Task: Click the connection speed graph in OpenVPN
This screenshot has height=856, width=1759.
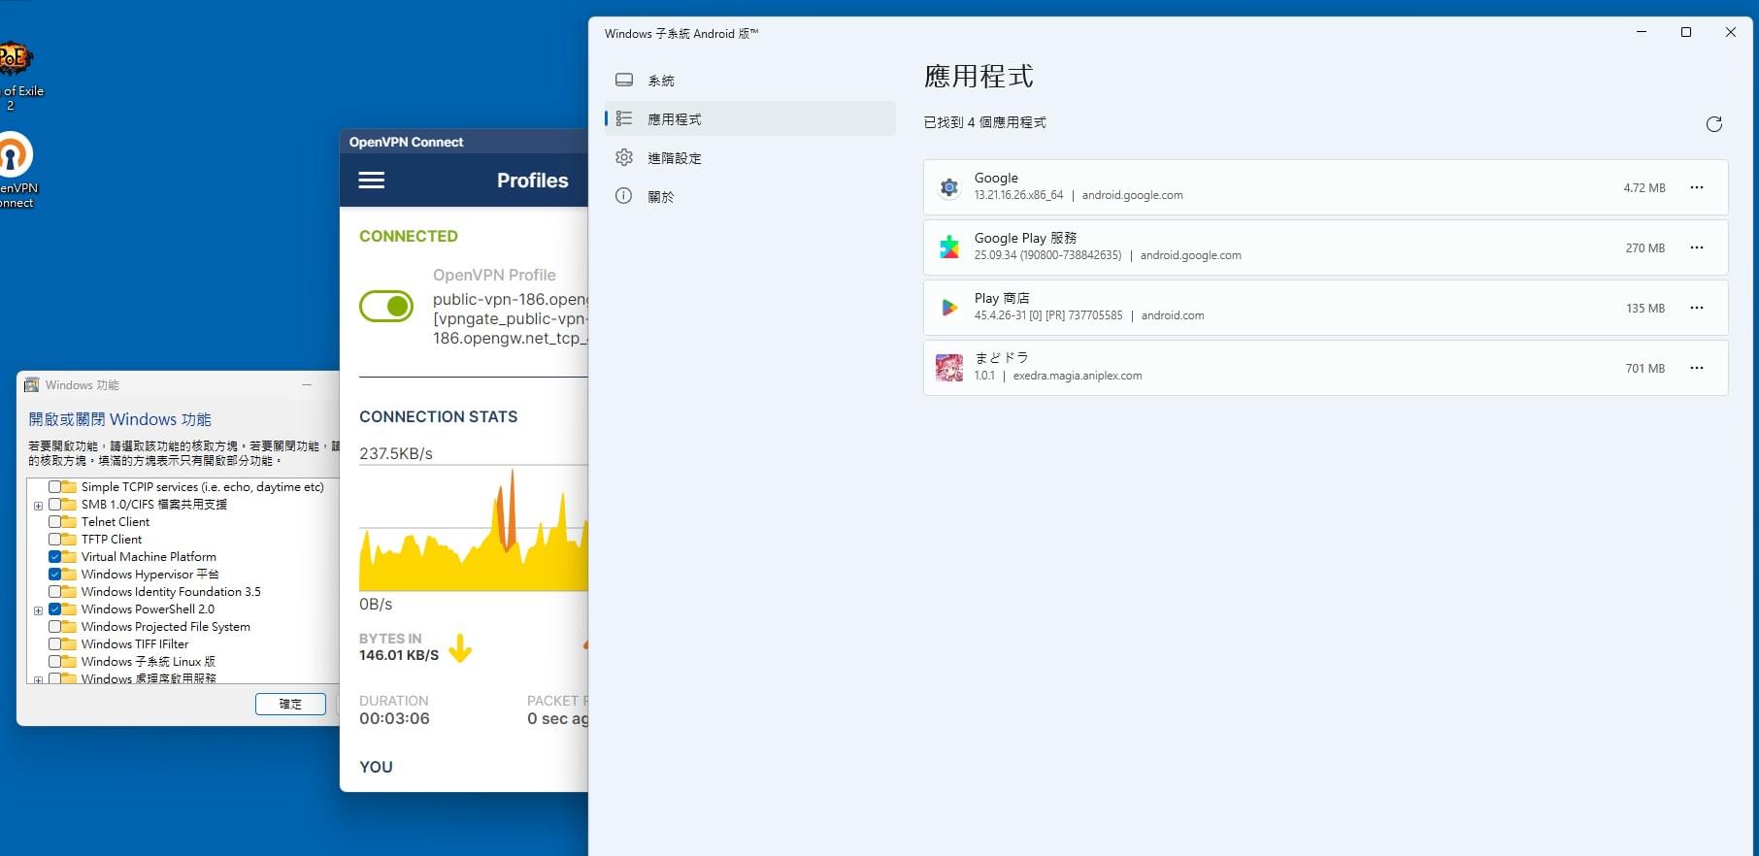Action: tap(474, 529)
